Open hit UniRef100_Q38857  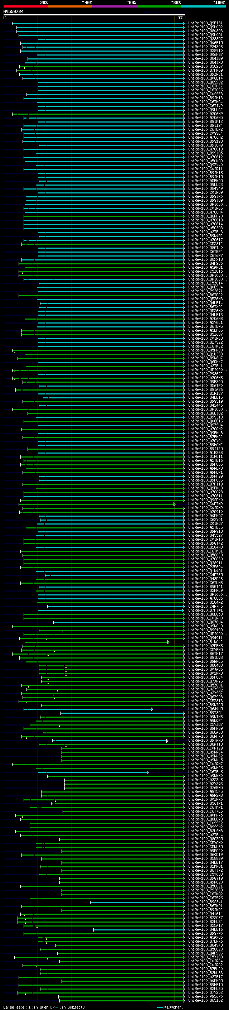pyautogui.click(x=205, y=39)
